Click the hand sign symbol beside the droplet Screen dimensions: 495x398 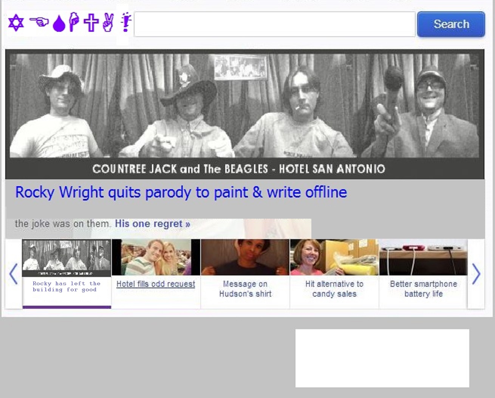[x=74, y=22]
